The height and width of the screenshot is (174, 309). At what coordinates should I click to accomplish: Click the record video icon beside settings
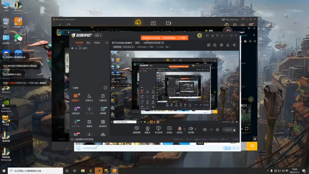click(205, 130)
